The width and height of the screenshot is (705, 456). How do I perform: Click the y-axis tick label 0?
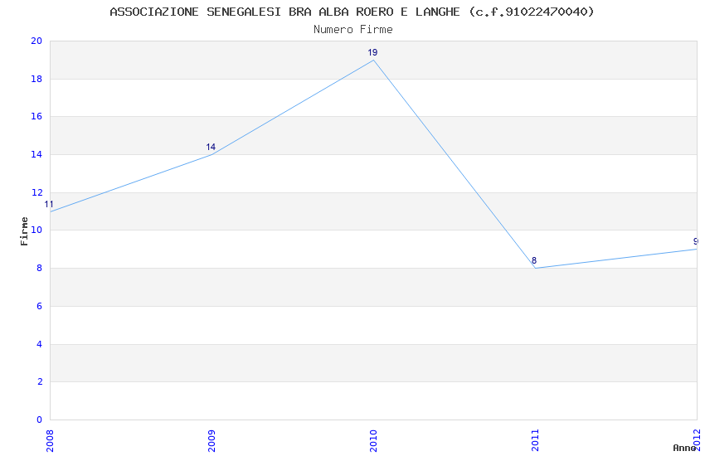coord(40,420)
